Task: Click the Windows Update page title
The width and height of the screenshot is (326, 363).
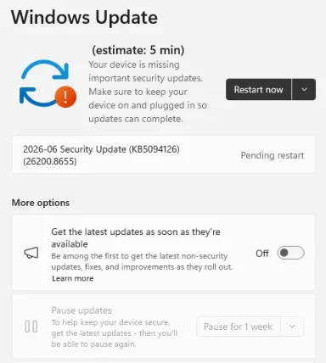Action: (x=84, y=18)
